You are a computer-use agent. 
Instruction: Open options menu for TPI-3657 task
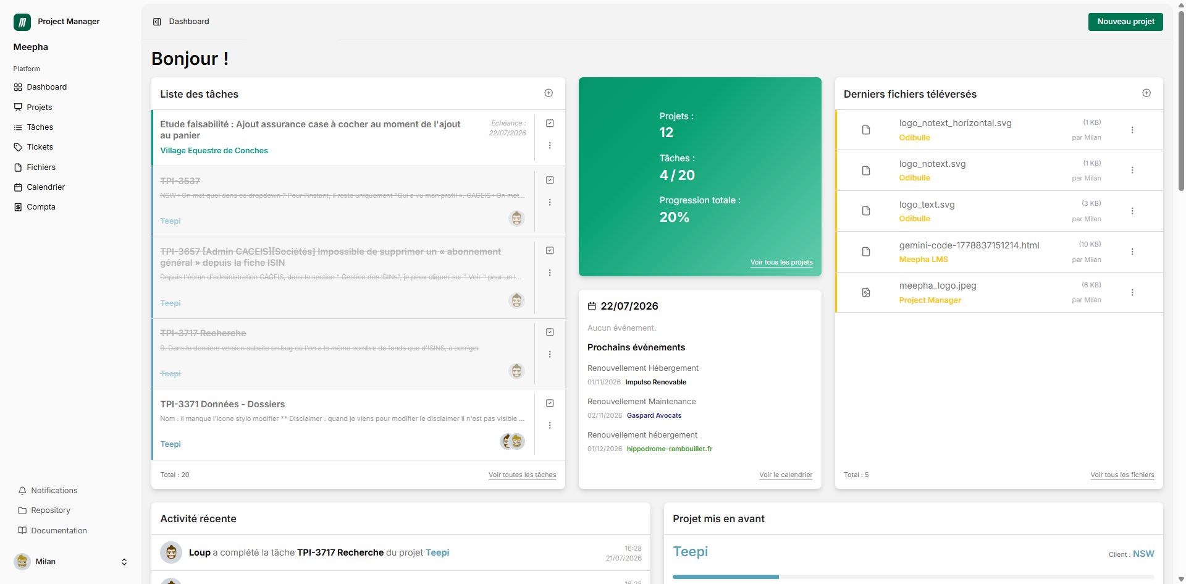pyautogui.click(x=550, y=273)
